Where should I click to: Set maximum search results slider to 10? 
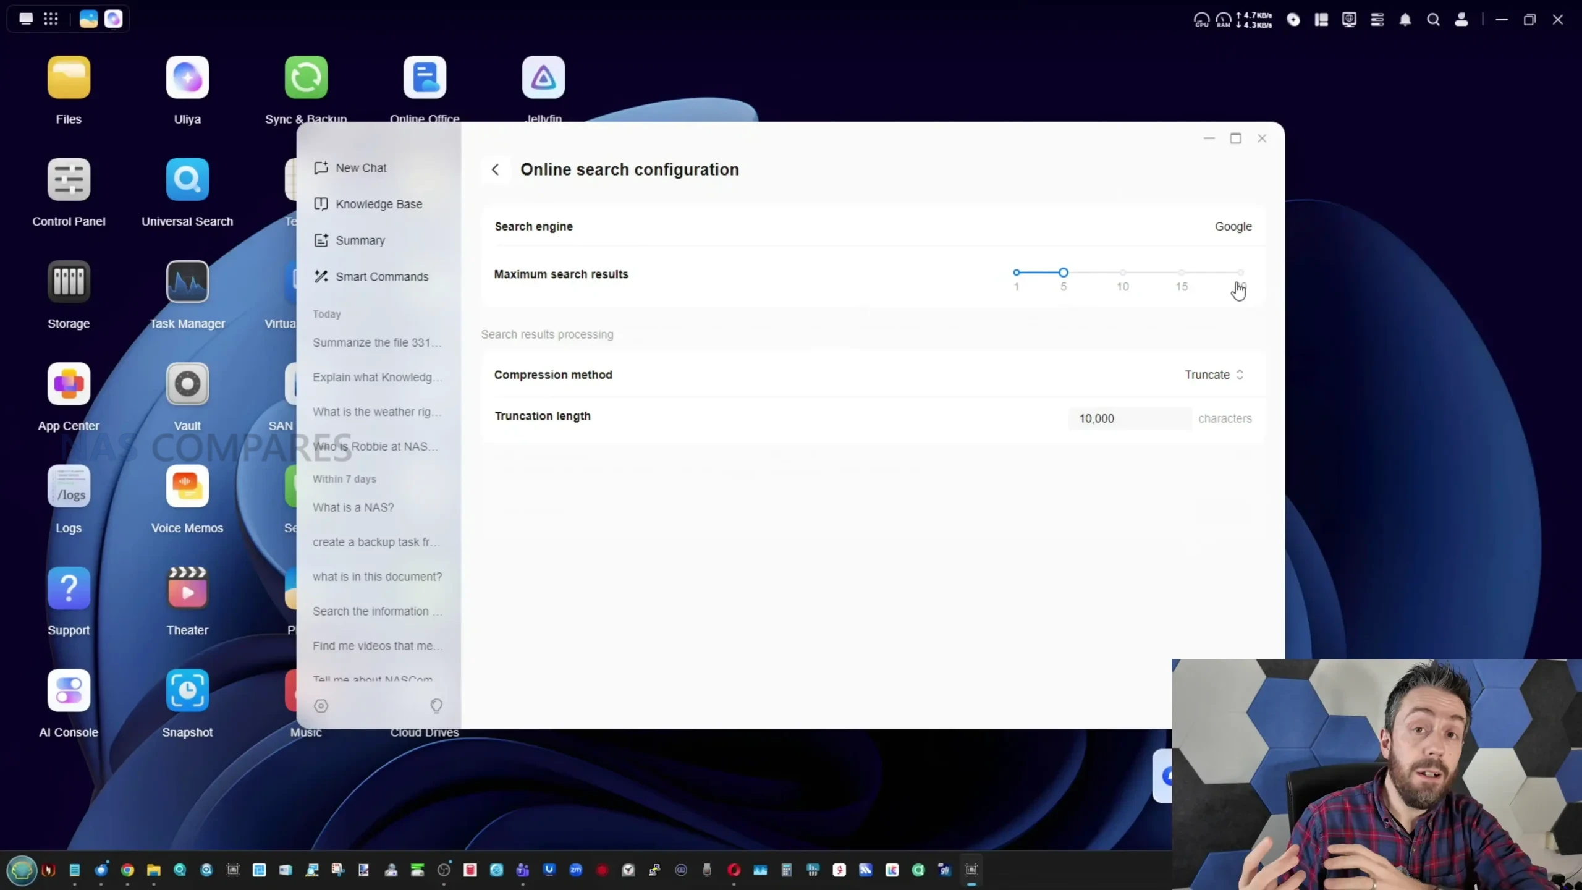tap(1122, 273)
